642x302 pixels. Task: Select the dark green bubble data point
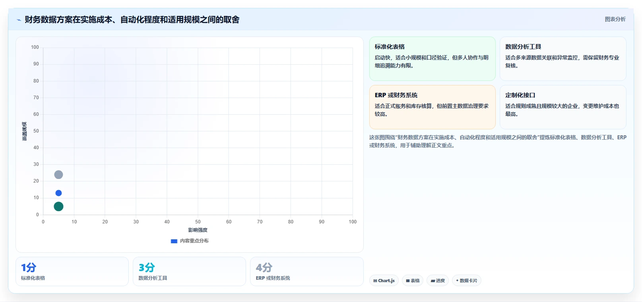pyautogui.click(x=58, y=206)
